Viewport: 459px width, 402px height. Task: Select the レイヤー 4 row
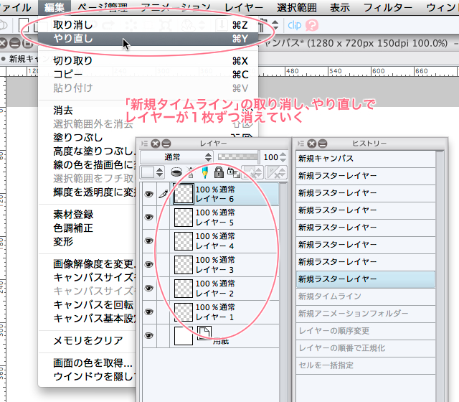click(224, 241)
